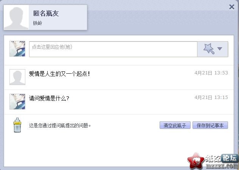Screen dimensions: 239x170
Task: Click the 保存到记事本 button
Action: (210, 125)
